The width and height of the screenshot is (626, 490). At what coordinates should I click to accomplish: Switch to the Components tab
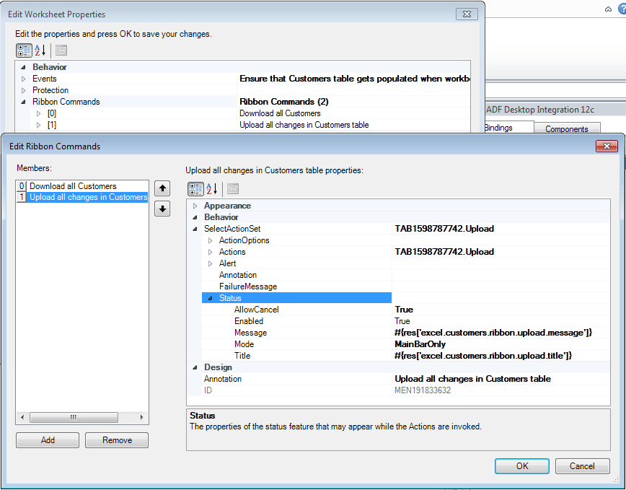(567, 129)
